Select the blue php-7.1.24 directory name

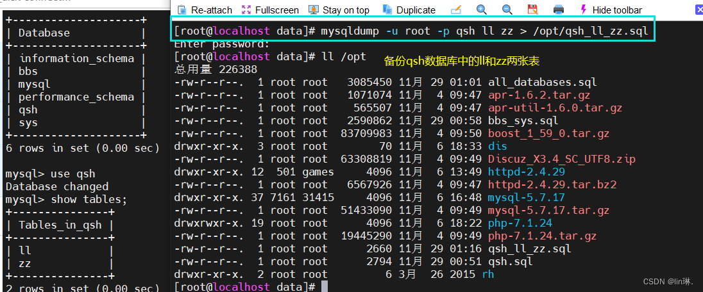click(520, 223)
